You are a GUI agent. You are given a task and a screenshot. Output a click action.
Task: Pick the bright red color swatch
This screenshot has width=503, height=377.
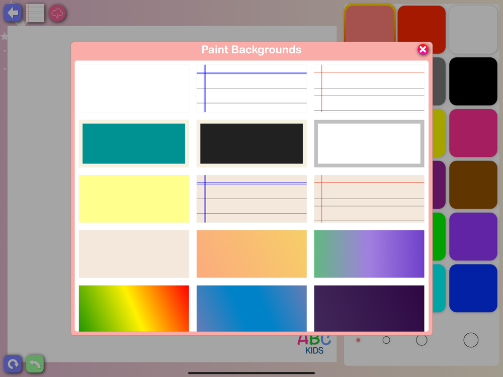click(x=422, y=23)
